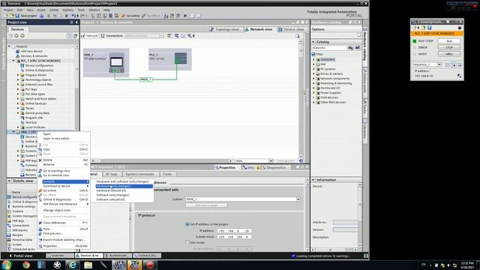480x270 pixels.
Task: Click the zoom magnifier icon in network toolbar
Action: click(190, 36)
